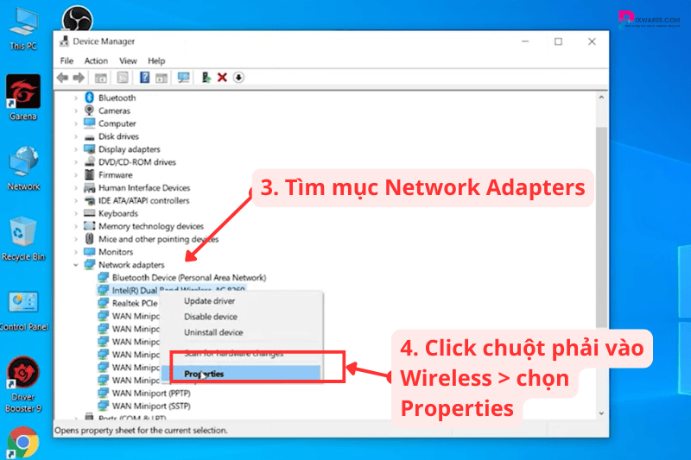Click the down-arrow disable device icon
The image size is (691, 460).
point(238,78)
